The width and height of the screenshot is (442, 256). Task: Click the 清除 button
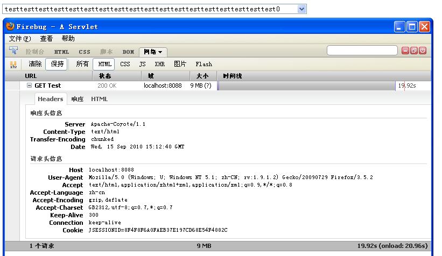[x=35, y=64]
